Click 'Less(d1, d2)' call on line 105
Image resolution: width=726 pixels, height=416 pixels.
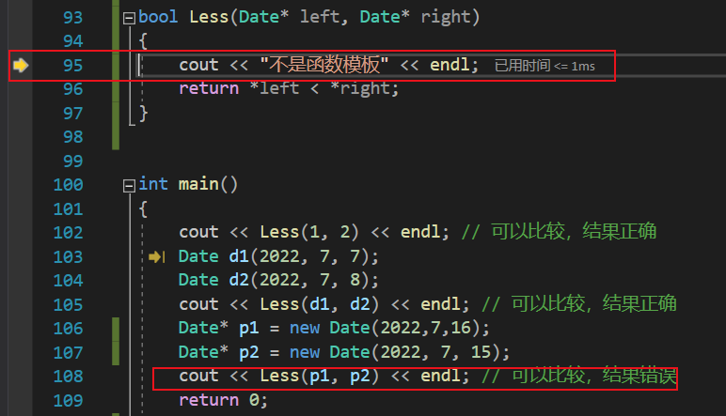point(320,304)
